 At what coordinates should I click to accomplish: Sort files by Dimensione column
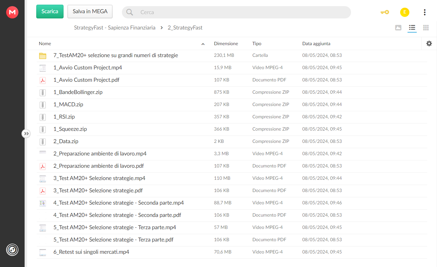coord(226,44)
